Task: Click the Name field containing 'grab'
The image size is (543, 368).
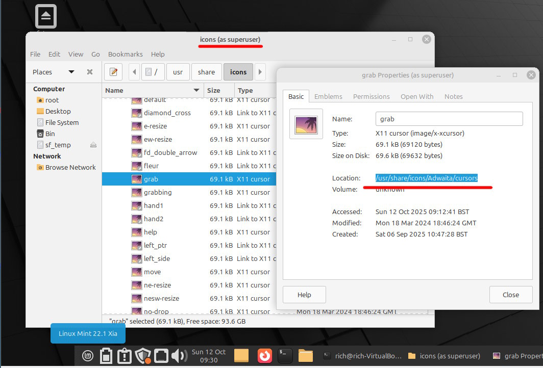Action: click(449, 119)
